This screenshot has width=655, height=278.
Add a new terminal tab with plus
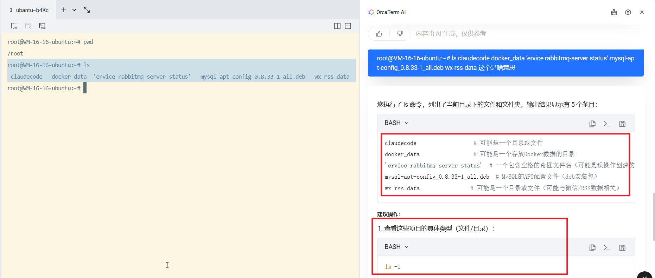(x=63, y=10)
